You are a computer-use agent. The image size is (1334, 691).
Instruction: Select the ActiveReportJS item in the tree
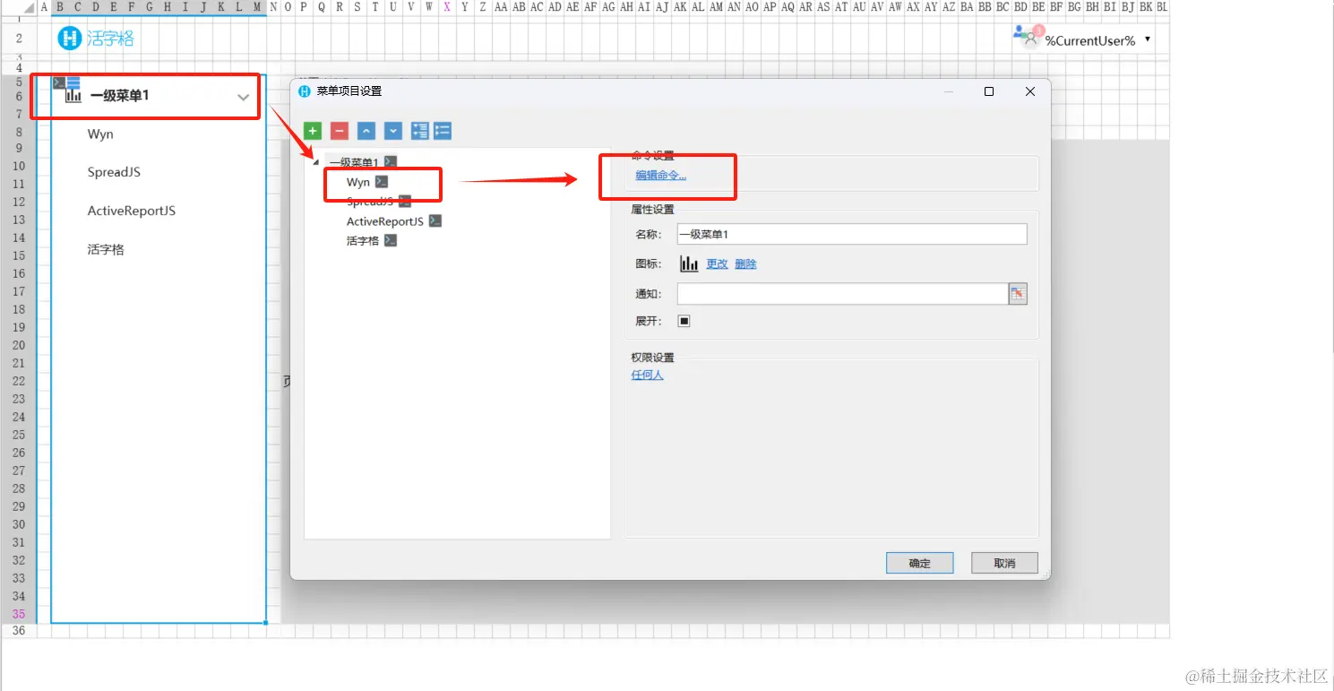click(x=385, y=221)
